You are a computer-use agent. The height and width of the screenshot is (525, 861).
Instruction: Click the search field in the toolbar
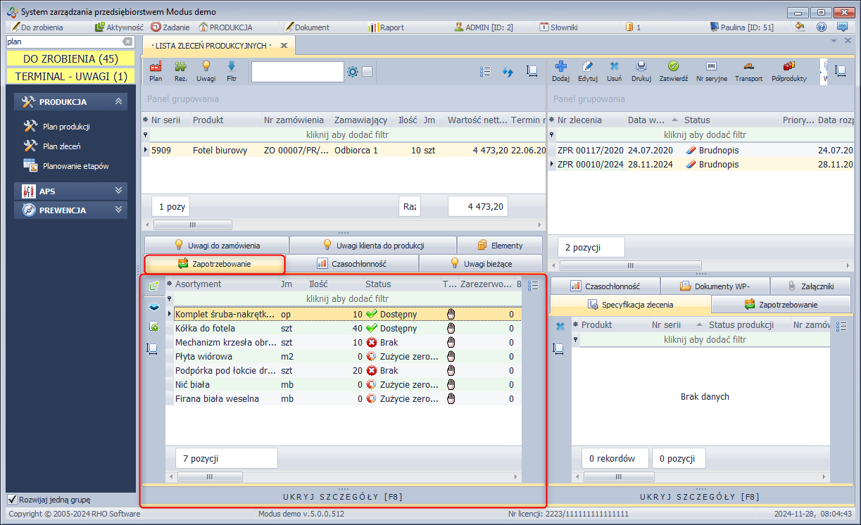[296, 72]
